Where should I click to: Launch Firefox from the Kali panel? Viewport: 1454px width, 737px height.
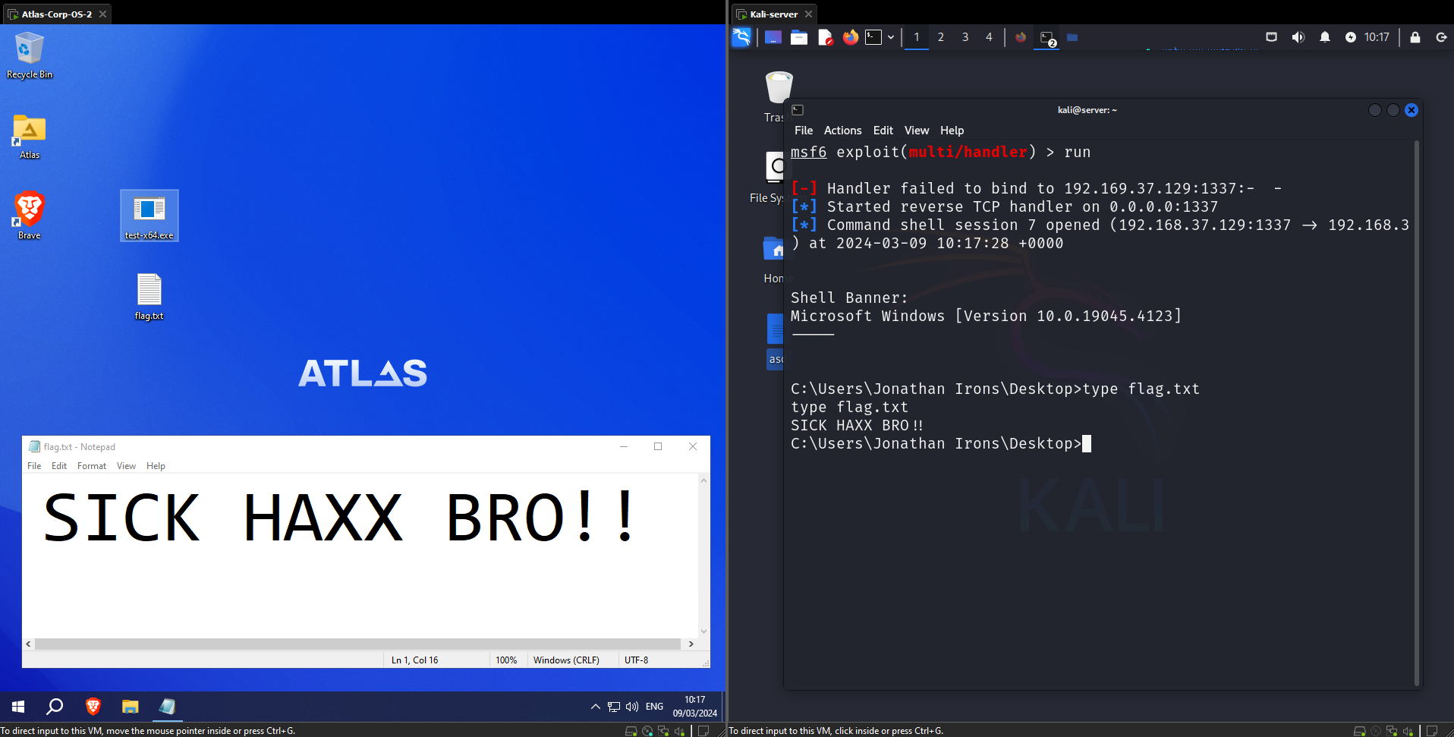coord(851,37)
